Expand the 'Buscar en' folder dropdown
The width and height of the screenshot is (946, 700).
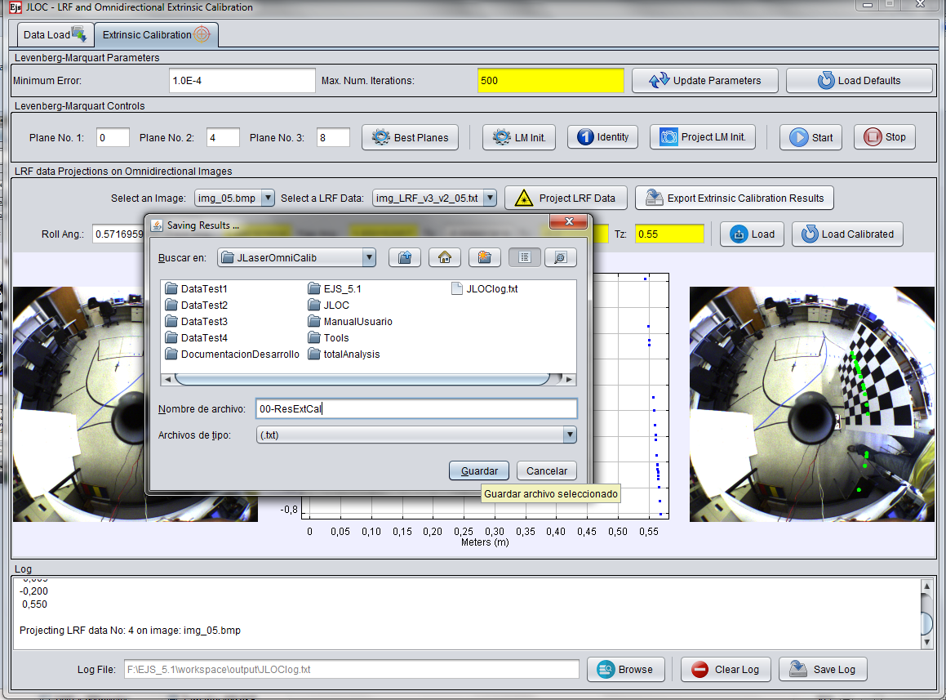tap(368, 258)
